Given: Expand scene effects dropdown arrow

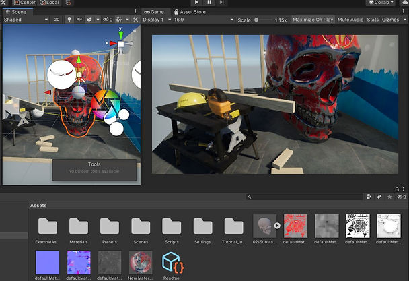Looking at the screenshot, I should click(x=98, y=20).
